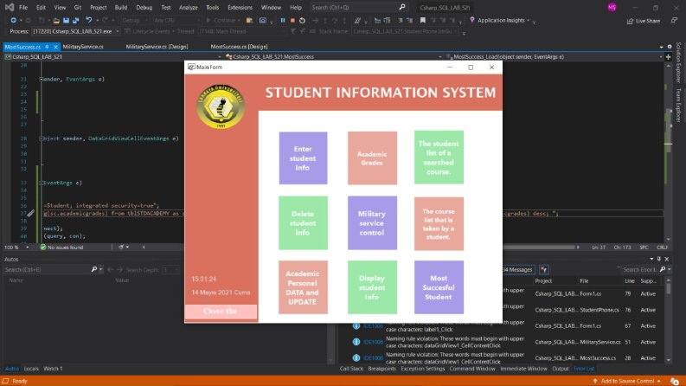The height and width of the screenshot is (386, 686).
Task: Open Academic Personel DATA and UPDATE tile
Action: (x=303, y=287)
